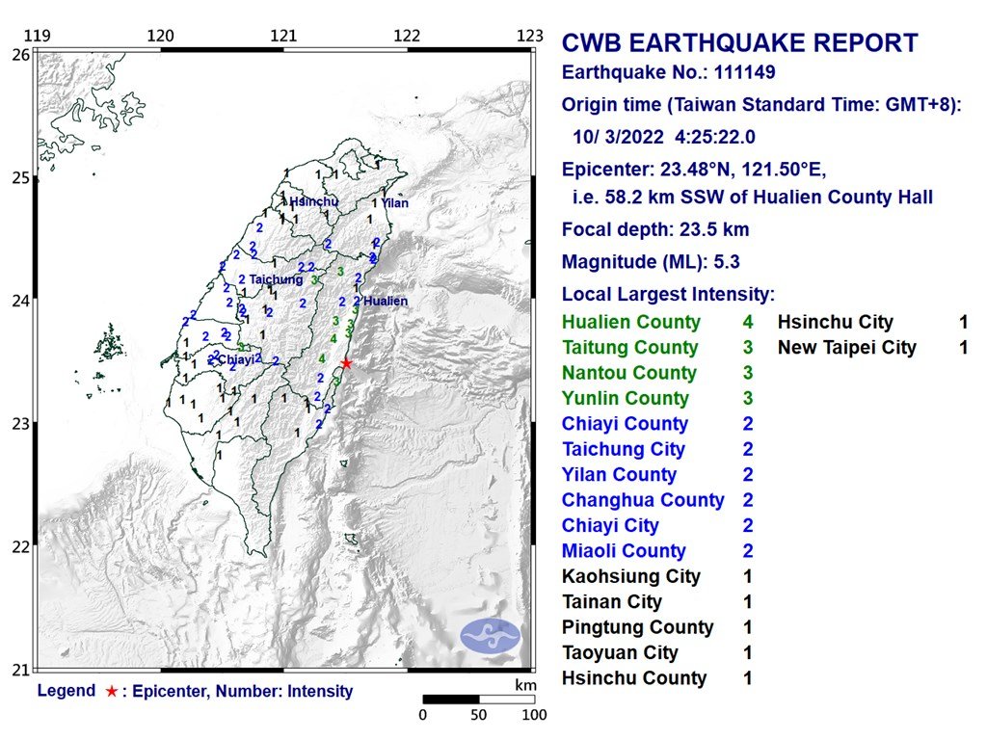The height and width of the screenshot is (740, 987).
Task: Click the Epicenter, Number: Intensity legend text
Action: click(x=242, y=692)
